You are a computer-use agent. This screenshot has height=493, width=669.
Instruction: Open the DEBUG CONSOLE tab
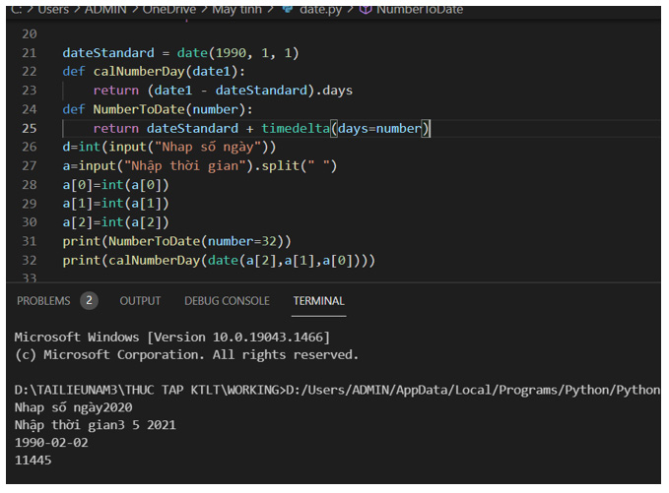coord(227,300)
